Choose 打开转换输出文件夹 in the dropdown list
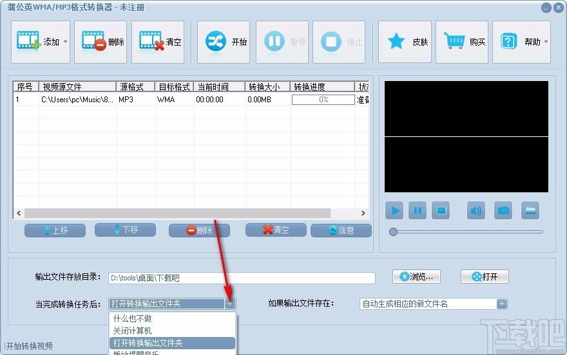 (172, 343)
